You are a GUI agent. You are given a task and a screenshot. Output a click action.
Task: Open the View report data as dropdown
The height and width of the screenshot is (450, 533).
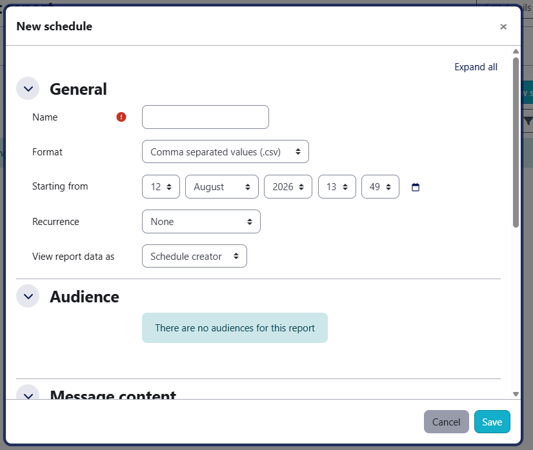coord(194,256)
